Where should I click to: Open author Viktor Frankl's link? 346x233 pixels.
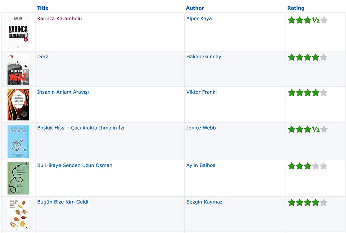(x=201, y=92)
